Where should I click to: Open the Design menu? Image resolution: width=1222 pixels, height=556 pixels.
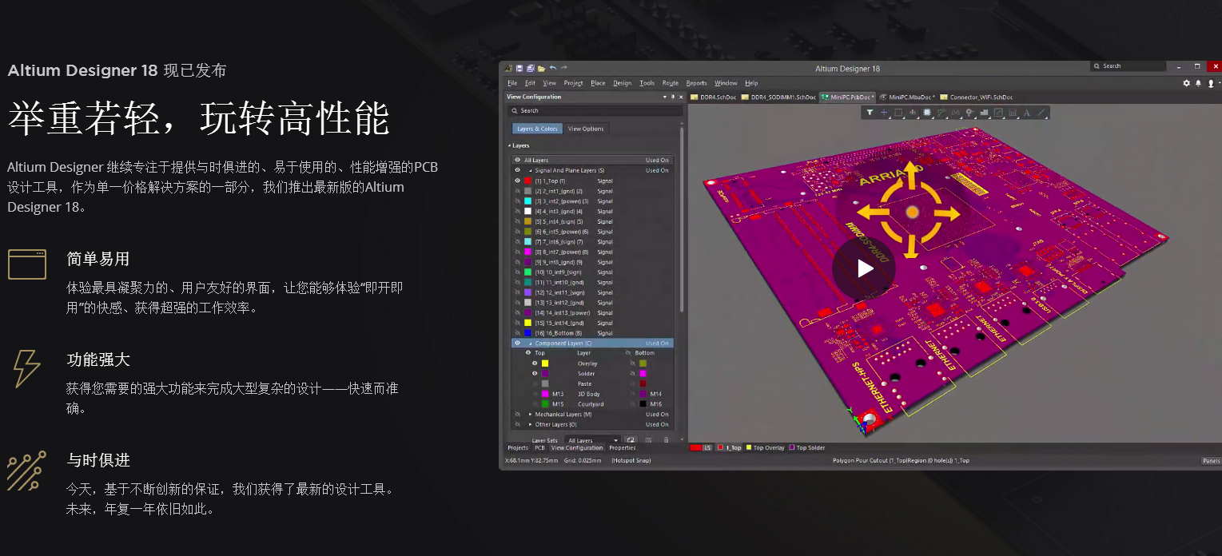tap(622, 83)
